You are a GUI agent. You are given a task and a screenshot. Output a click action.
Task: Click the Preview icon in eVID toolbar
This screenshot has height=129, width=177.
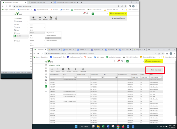click(x=69, y=69)
